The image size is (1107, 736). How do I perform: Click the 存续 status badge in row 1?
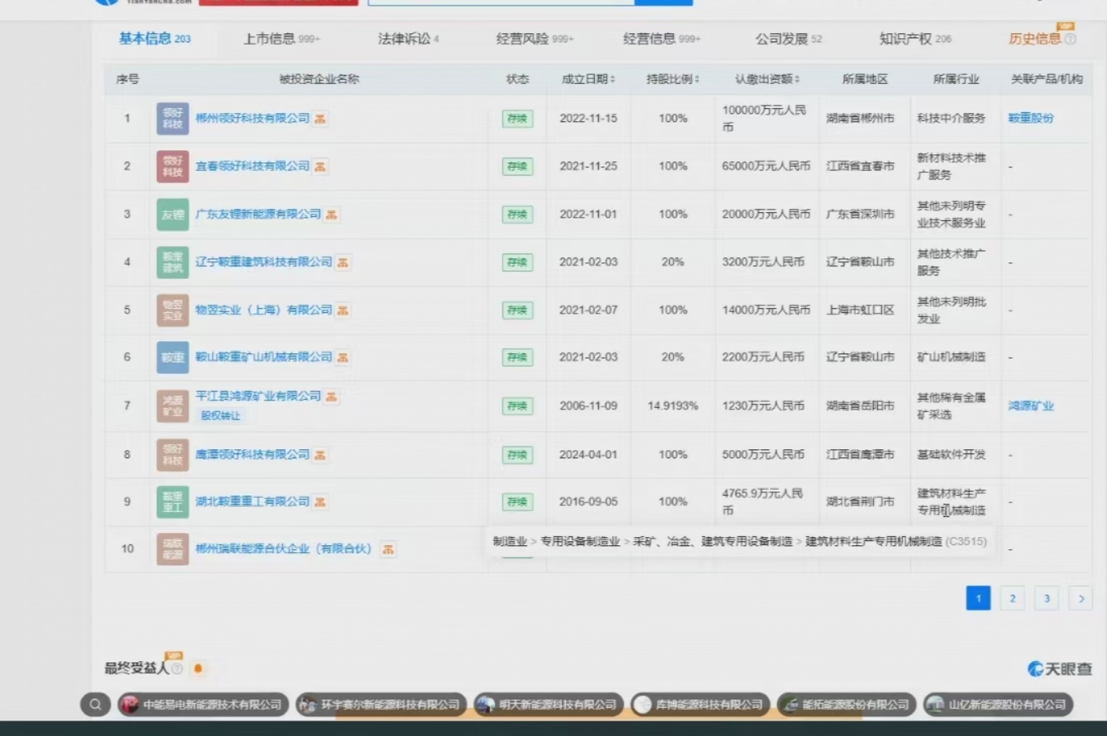click(517, 119)
